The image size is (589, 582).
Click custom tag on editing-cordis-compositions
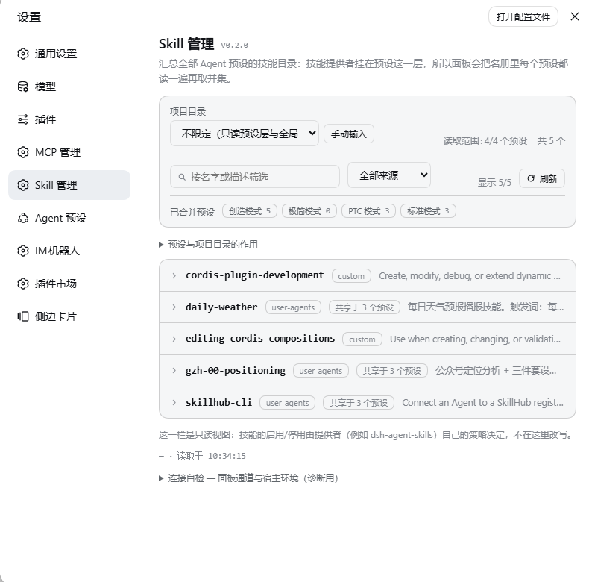362,339
